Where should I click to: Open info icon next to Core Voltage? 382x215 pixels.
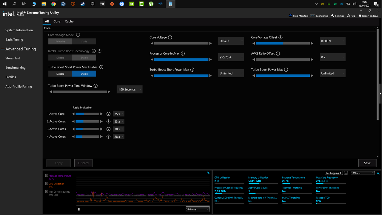(x=170, y=37)
